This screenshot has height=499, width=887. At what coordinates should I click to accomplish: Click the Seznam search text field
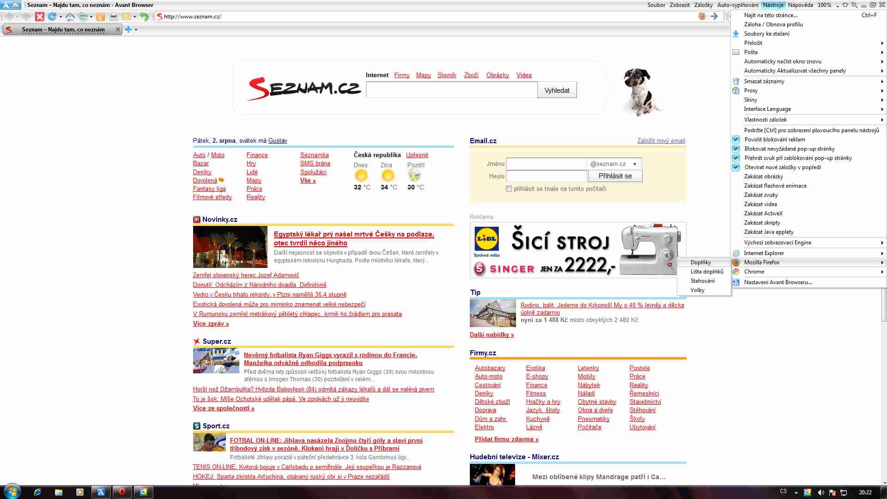pos(451,90)
